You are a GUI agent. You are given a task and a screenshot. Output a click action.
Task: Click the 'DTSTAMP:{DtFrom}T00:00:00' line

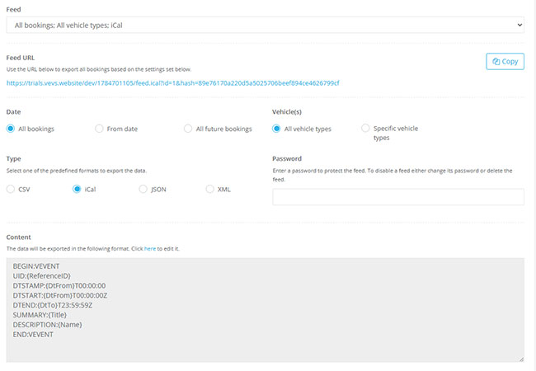coord(59,285)
